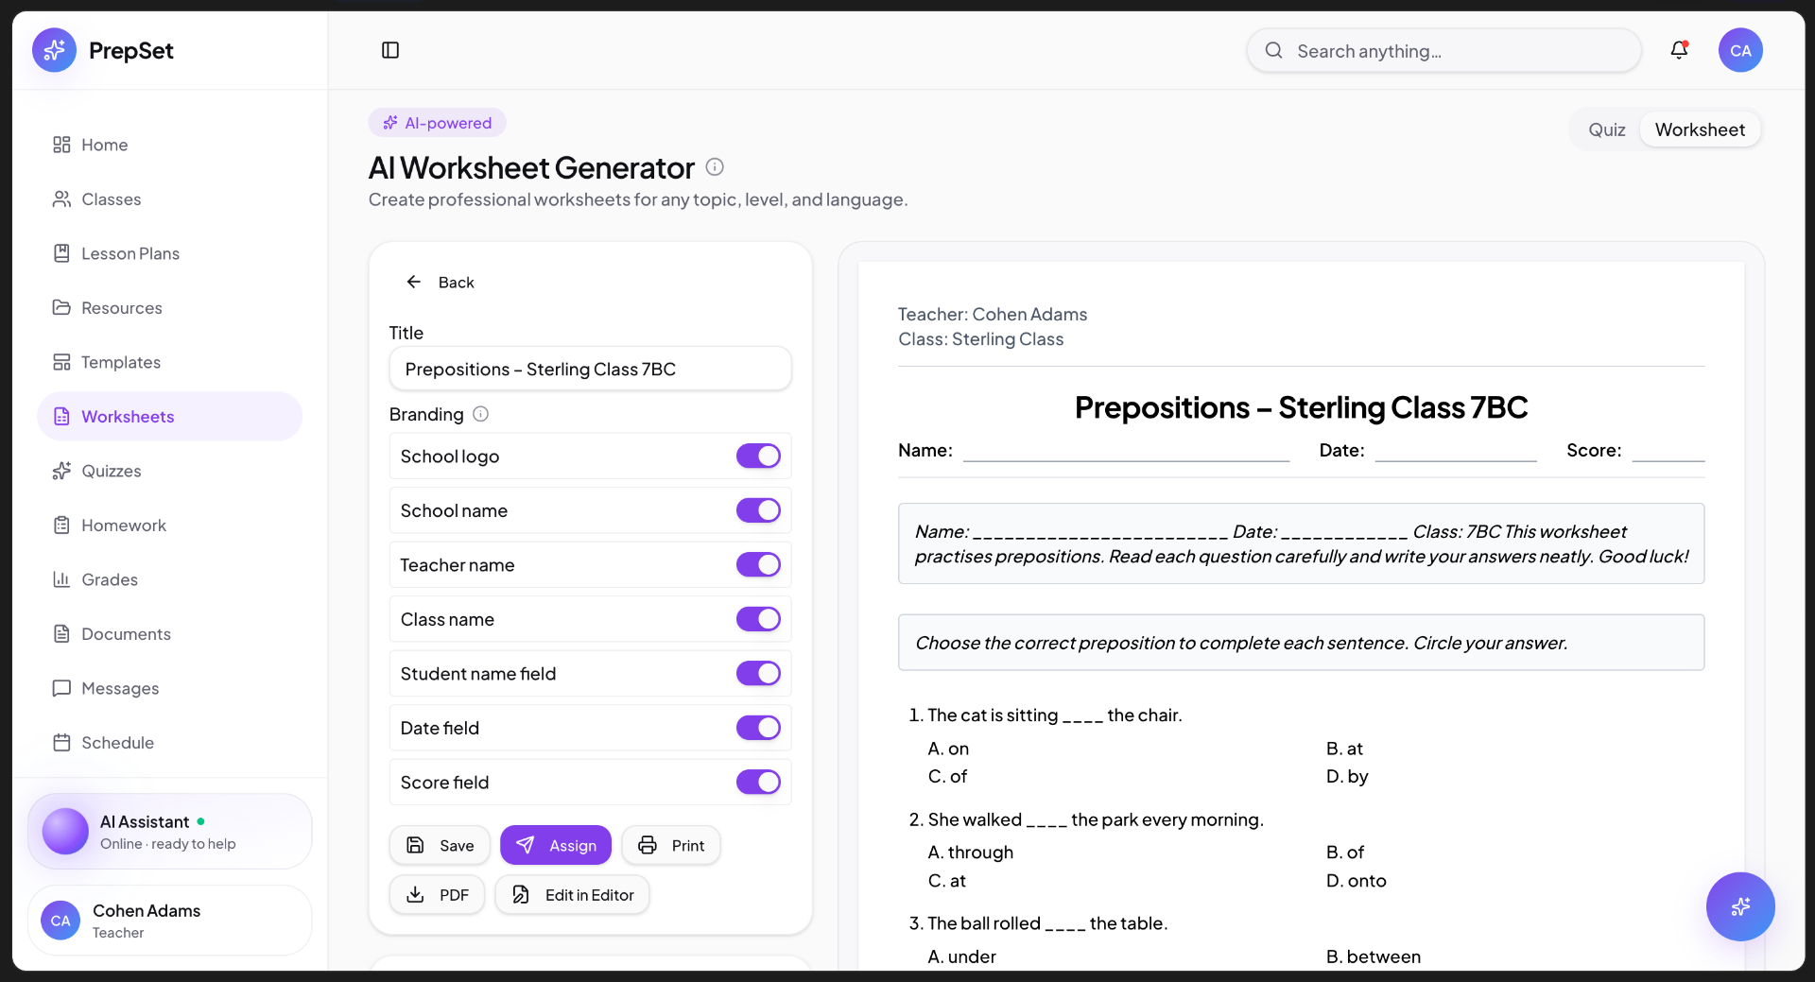
Task: Navigate to Grades section
Action: click(x=170, y=579)
